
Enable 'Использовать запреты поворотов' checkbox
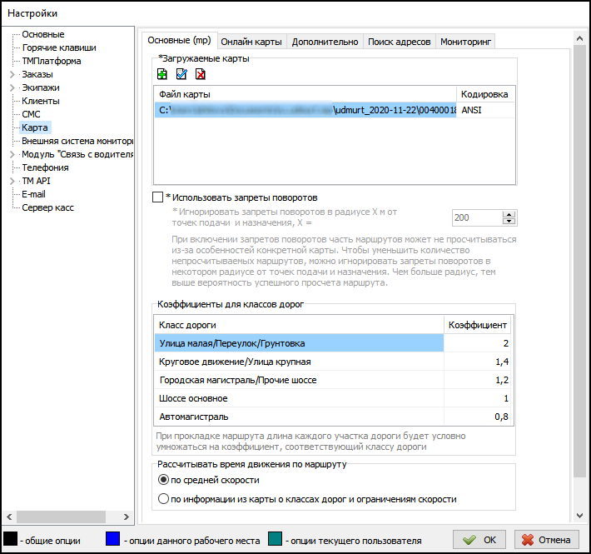(158, 197)
